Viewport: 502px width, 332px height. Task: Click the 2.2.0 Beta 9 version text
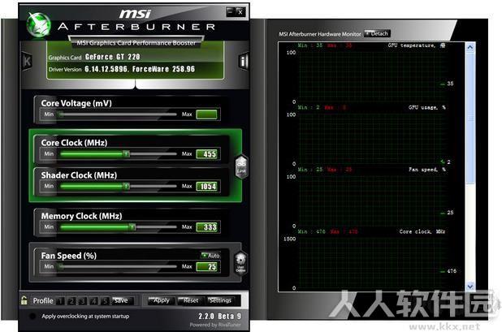pos(219,316)
